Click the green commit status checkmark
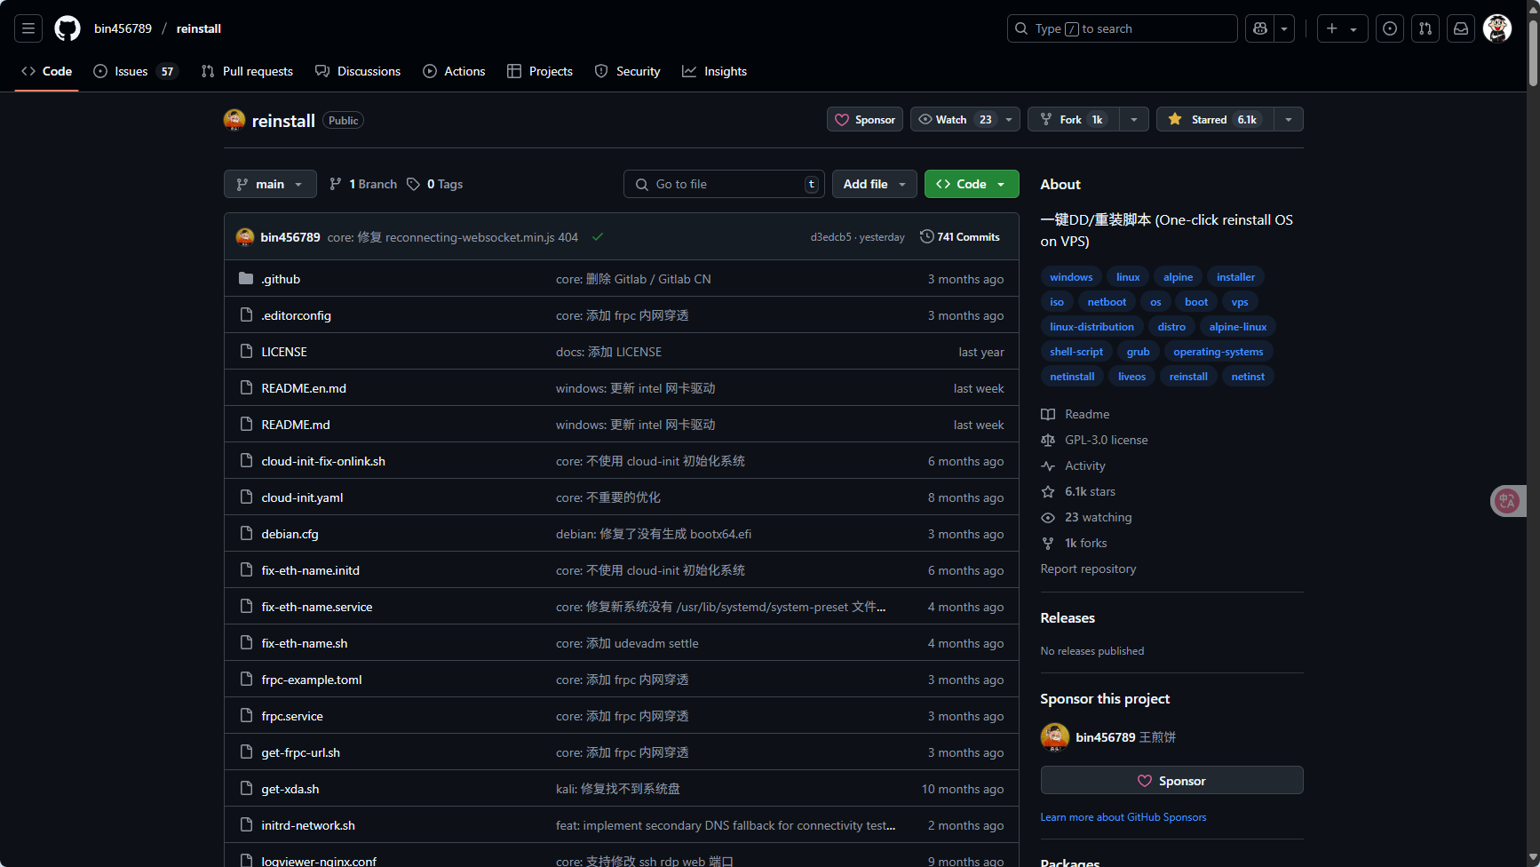The image size is (1540, 867). 598,236
